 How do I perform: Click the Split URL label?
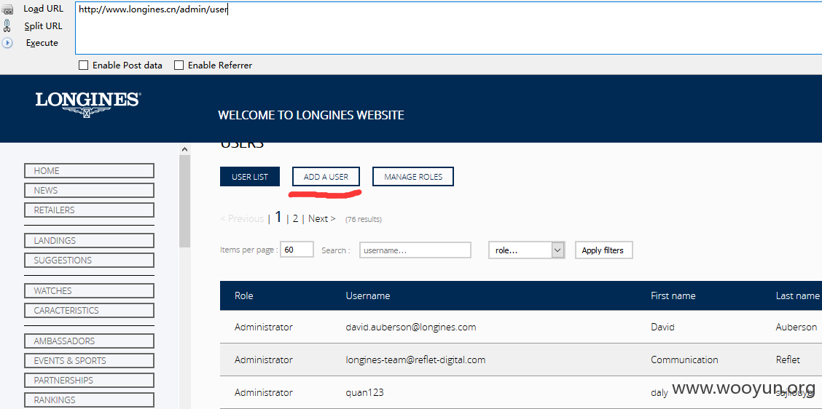43,25
